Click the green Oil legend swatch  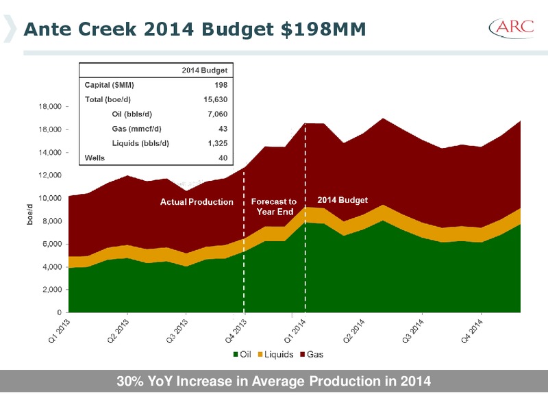(236, 354)
